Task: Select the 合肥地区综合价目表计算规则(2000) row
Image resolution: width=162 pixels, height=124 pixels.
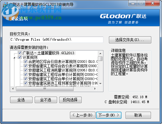Action: point(63,62)
